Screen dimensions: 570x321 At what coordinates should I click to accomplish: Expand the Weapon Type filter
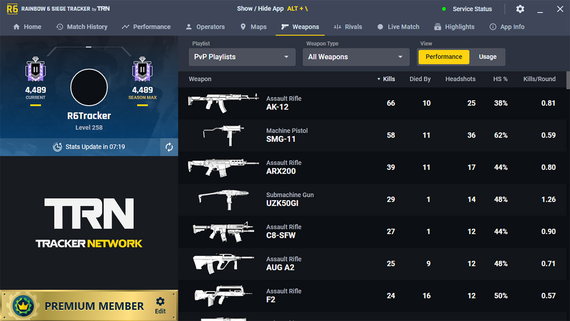(x=356, y=57)
